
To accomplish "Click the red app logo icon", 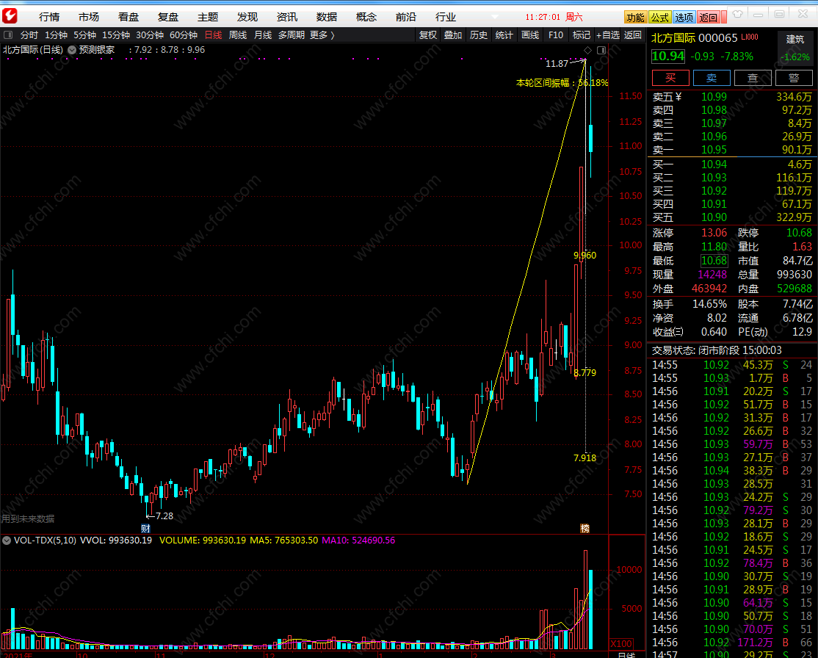I will 10,16.
